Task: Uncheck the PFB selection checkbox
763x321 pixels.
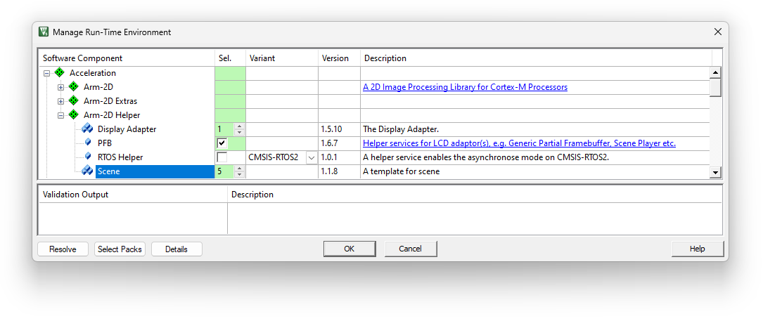Action: coord(222,143)
